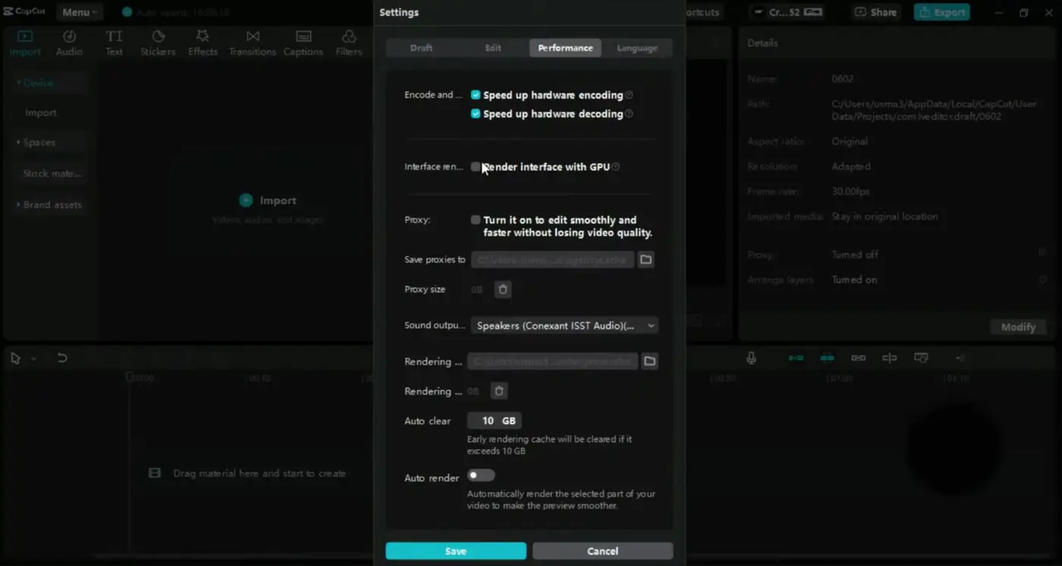Enable Speed up hardware encoding
The image size is (1062, 566).
point(476,95)
